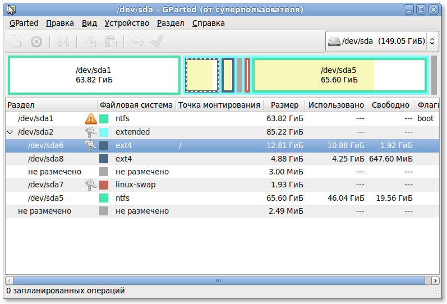
Task: Select the 2.49 МиБ unallocated row
Action: click(222, 211)
